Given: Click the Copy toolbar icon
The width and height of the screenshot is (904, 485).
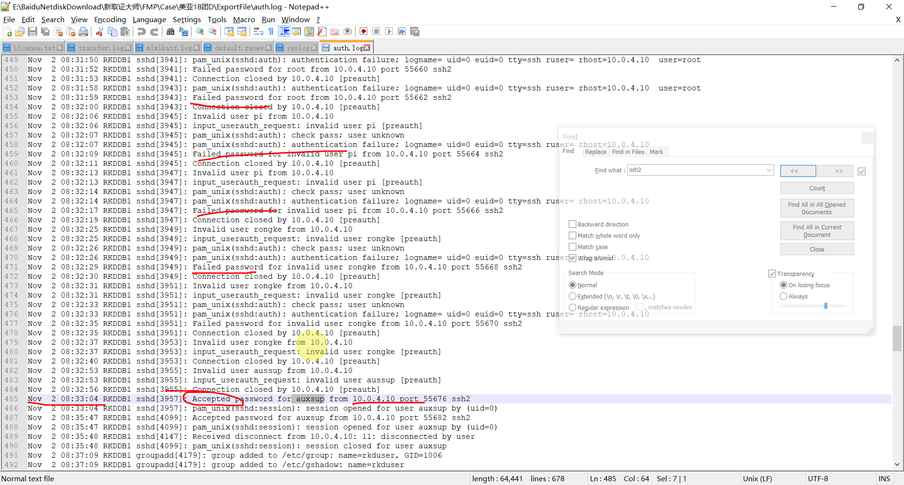Looking at the screenshot, I should pyautogui.click(x=113, y=32).
